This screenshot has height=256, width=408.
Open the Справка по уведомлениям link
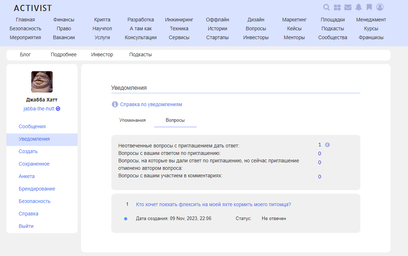[x=151, y=104]
